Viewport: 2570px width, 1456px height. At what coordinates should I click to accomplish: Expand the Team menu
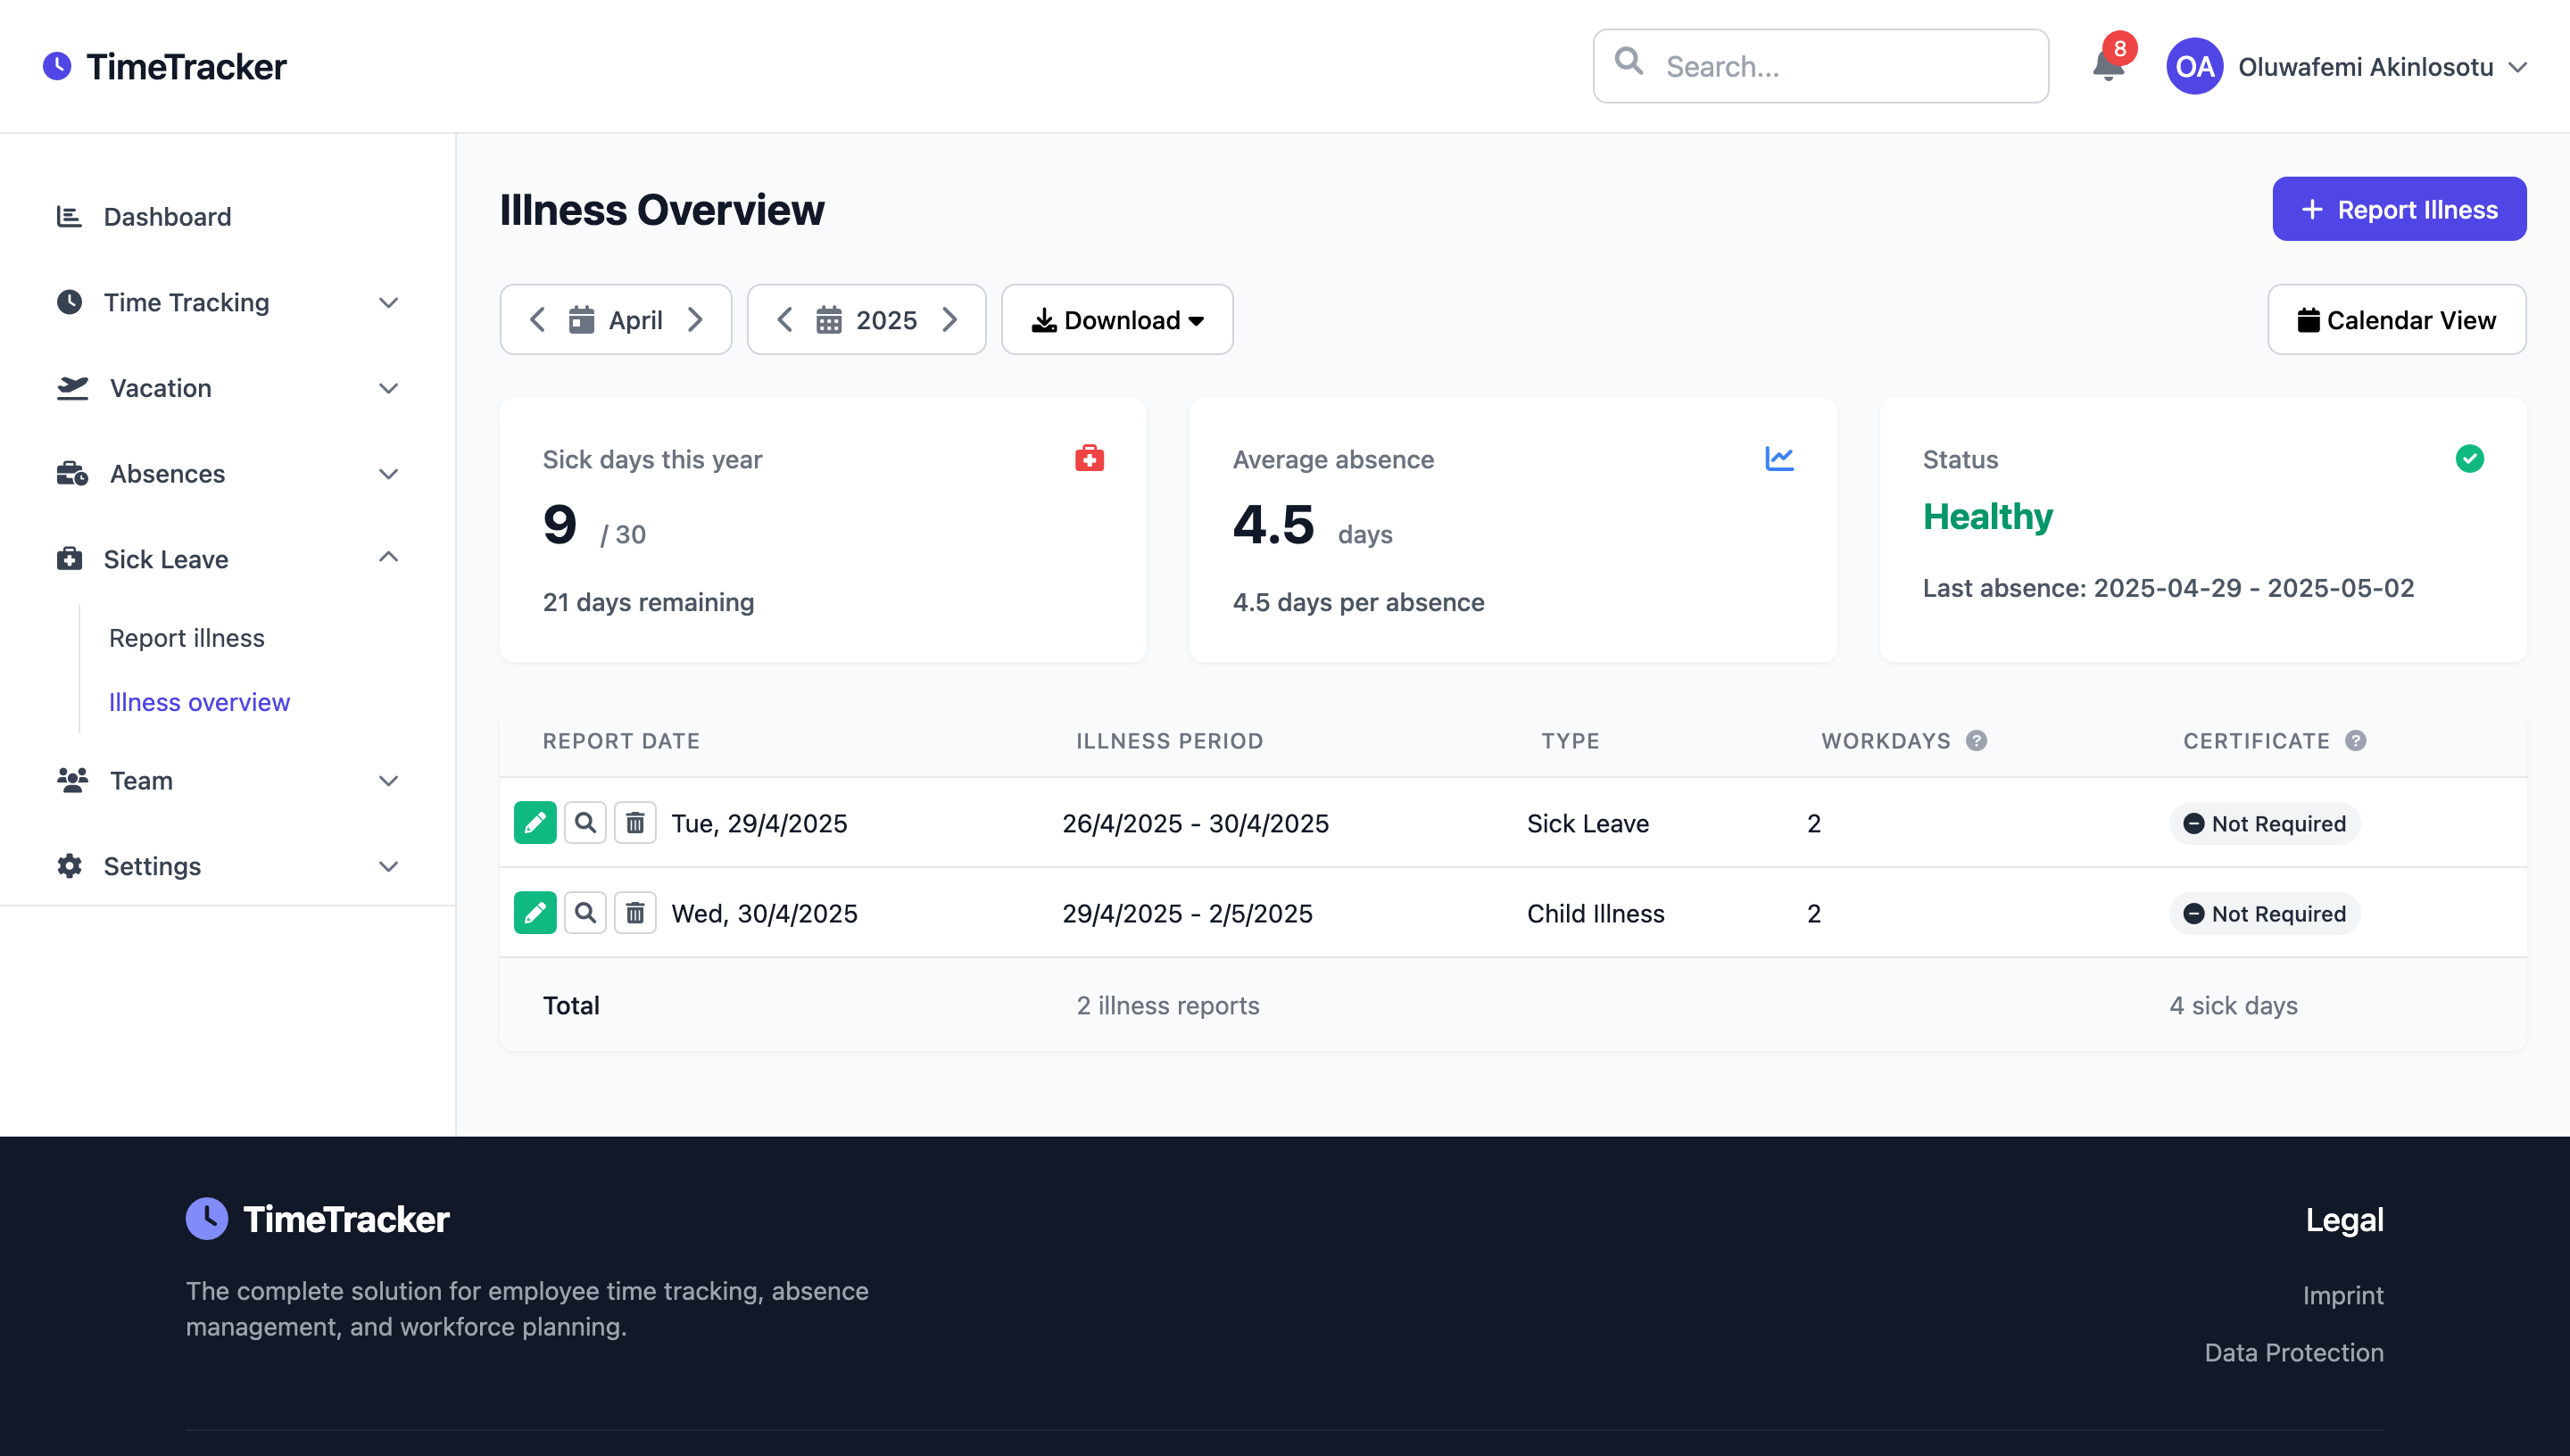point(229,781)
